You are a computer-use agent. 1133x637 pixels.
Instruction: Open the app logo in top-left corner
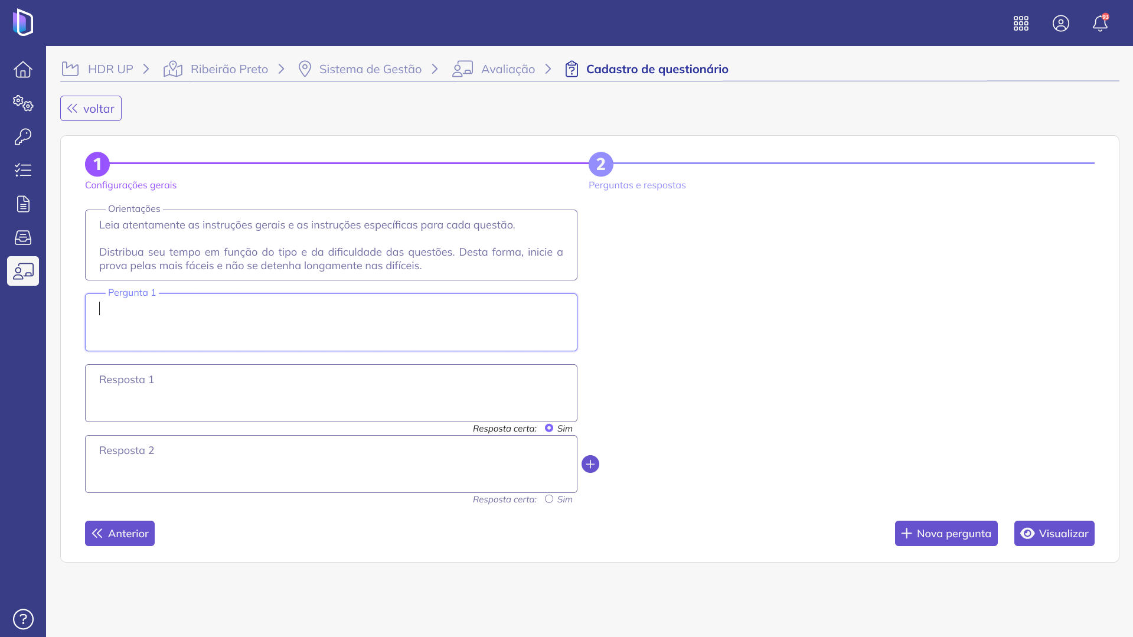(23, 22)
